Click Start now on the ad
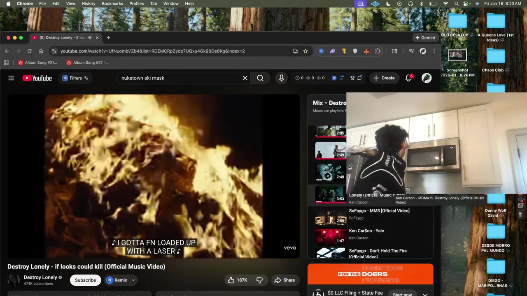 402,294
